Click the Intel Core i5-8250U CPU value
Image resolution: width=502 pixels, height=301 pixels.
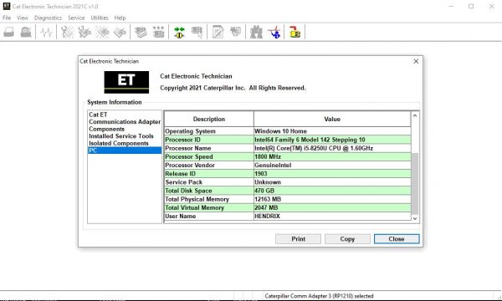(x=332, y=149)
